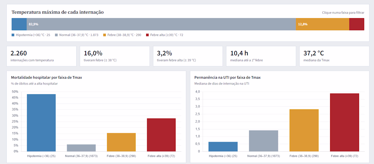374x164 pixels.
Task: Click mortality chart axis label 'Normal (36–37,9) (1873)'
Action: (x=81, y=156)
